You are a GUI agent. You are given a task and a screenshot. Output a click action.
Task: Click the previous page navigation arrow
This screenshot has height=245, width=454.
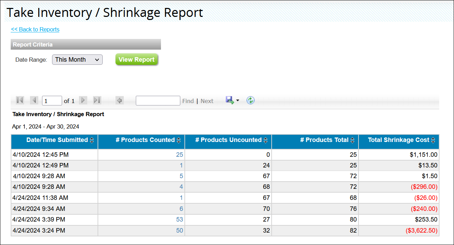[x=34, y=100]
